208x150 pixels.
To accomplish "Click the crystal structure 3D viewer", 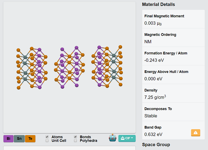I will tap(70, 67).
